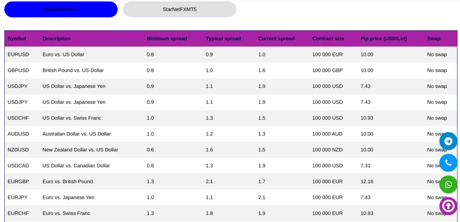
Task: Click the 100 000 AUD contract size
Action: click(327, 134)
